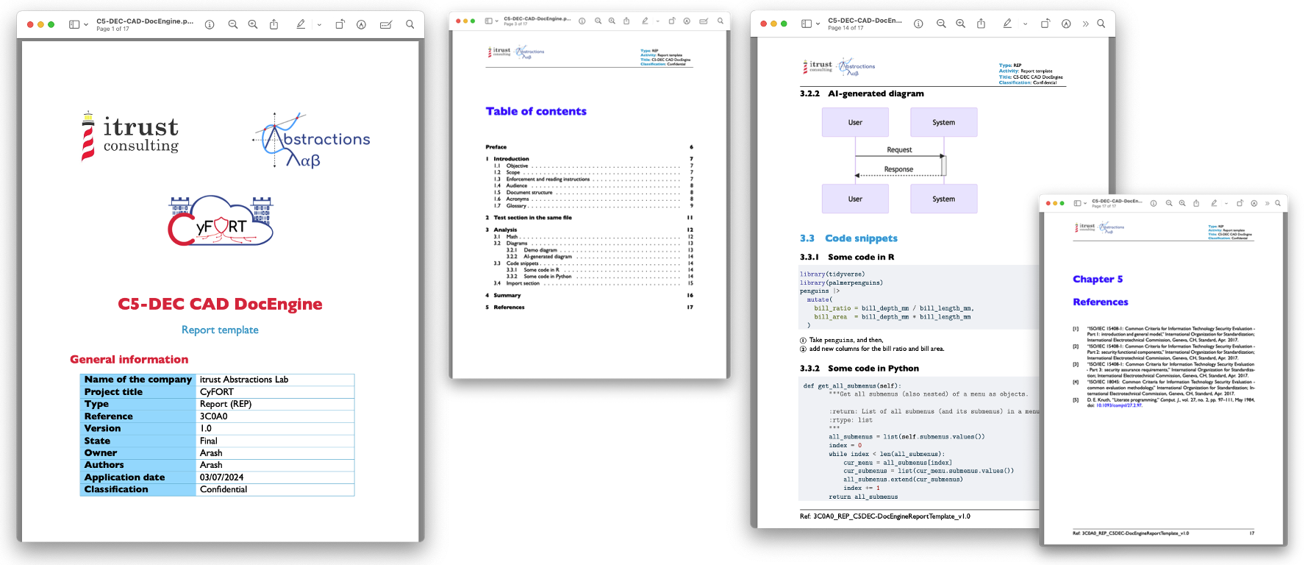The width and height of the screenshot is (1305, 565).
Task: Jump to 'Introduction' in table of contents
Action: pos(511,159)
